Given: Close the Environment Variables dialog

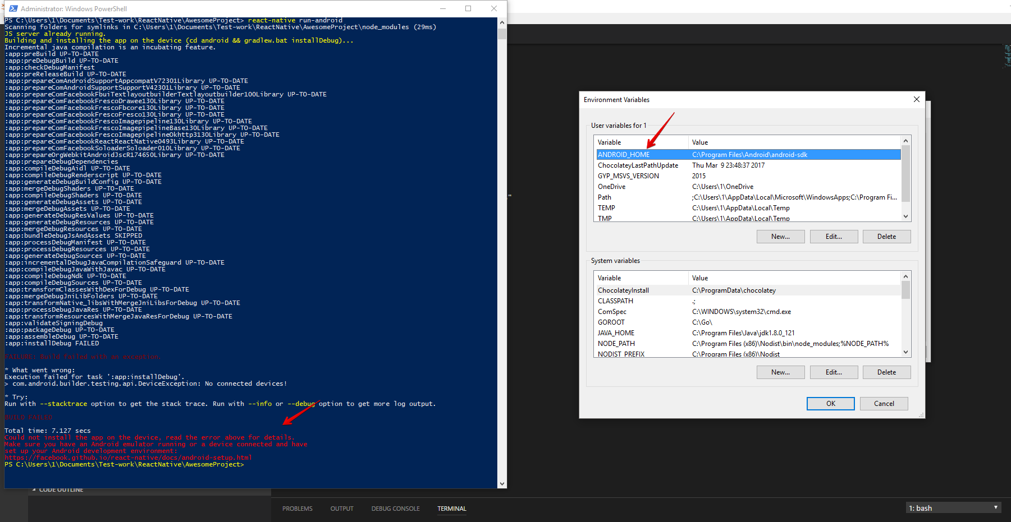Looking at the screenshot, I should [917, 99].
